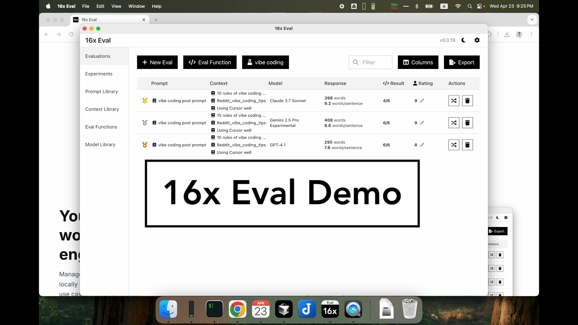578x325 pixels.
Task: Delete the GPT-4.1 evaluation
Action: click(x=468, y=145)
